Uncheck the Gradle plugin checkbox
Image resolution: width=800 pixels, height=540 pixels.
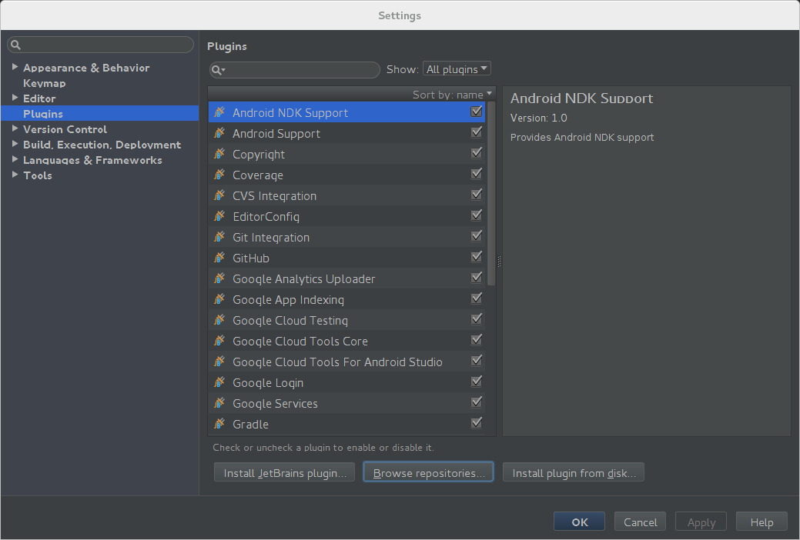477,423
